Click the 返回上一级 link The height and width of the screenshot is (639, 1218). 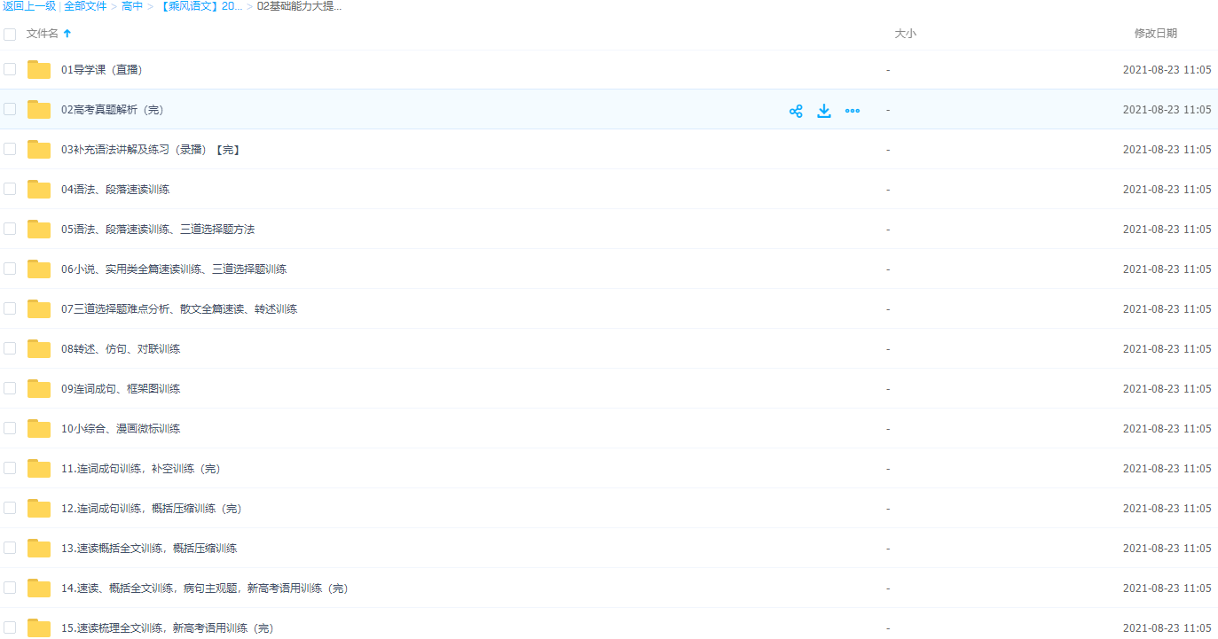coord(29,6)
